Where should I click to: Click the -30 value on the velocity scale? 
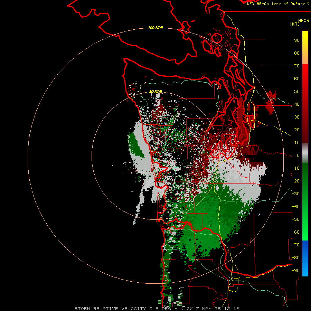[x=295, y=194]
